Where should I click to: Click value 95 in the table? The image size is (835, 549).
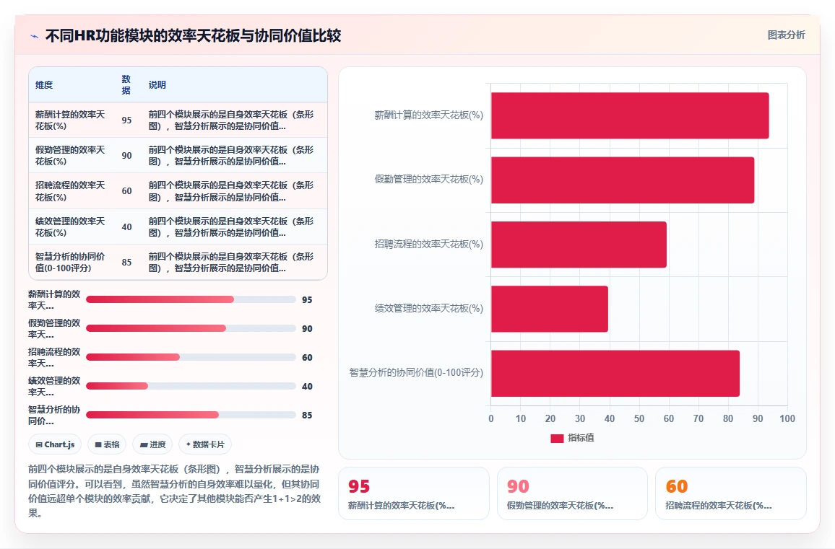coord(126,120)
